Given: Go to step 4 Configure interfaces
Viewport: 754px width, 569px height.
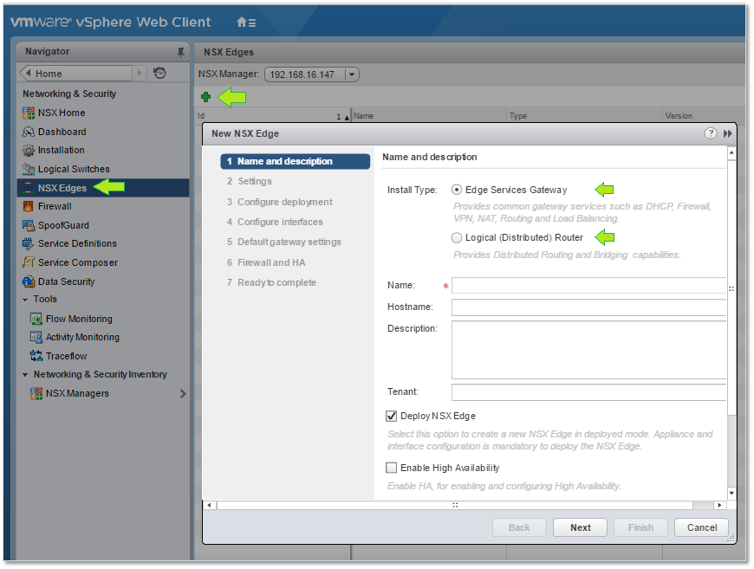Looking at the screenshot, I should (x=275, y=222).
